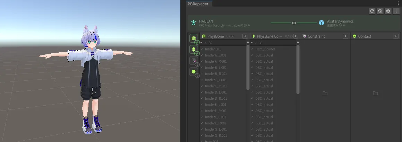Click the reload icon in PBReplacer toolbar
The height and width of the screenshot is (142, 402).
coord(372,11)
